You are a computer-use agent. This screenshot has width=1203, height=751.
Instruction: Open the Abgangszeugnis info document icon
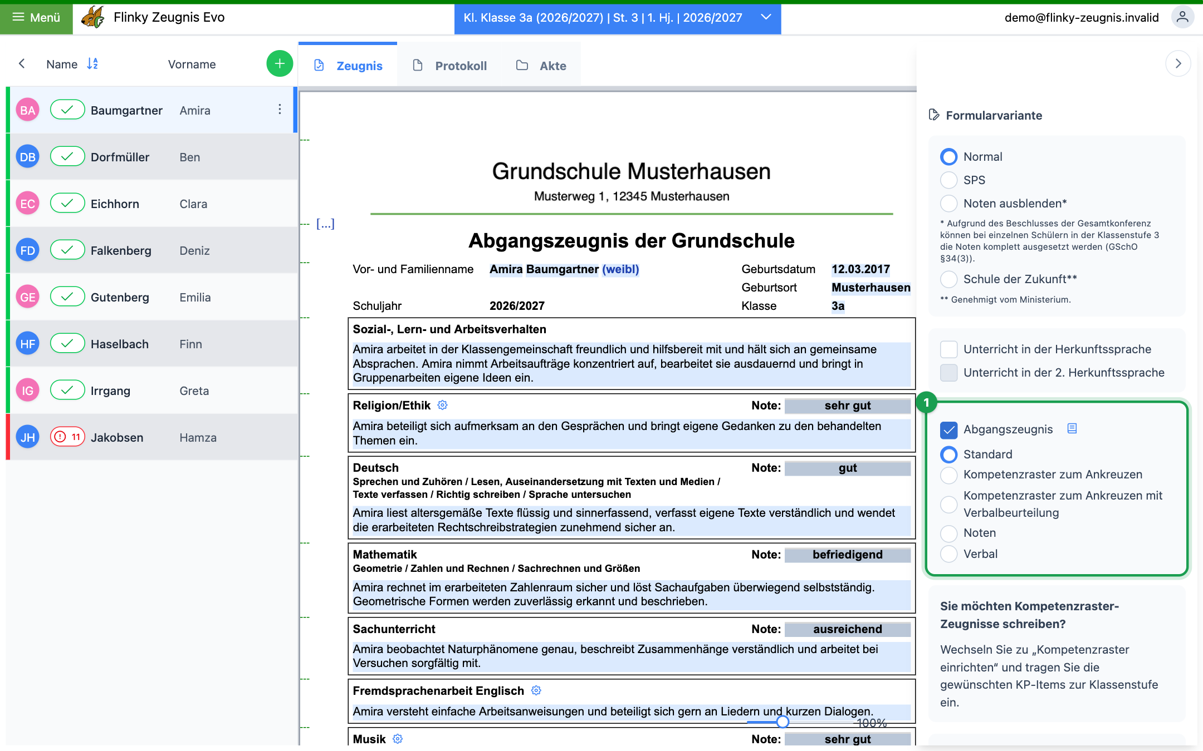click(x=1072, y=428)
